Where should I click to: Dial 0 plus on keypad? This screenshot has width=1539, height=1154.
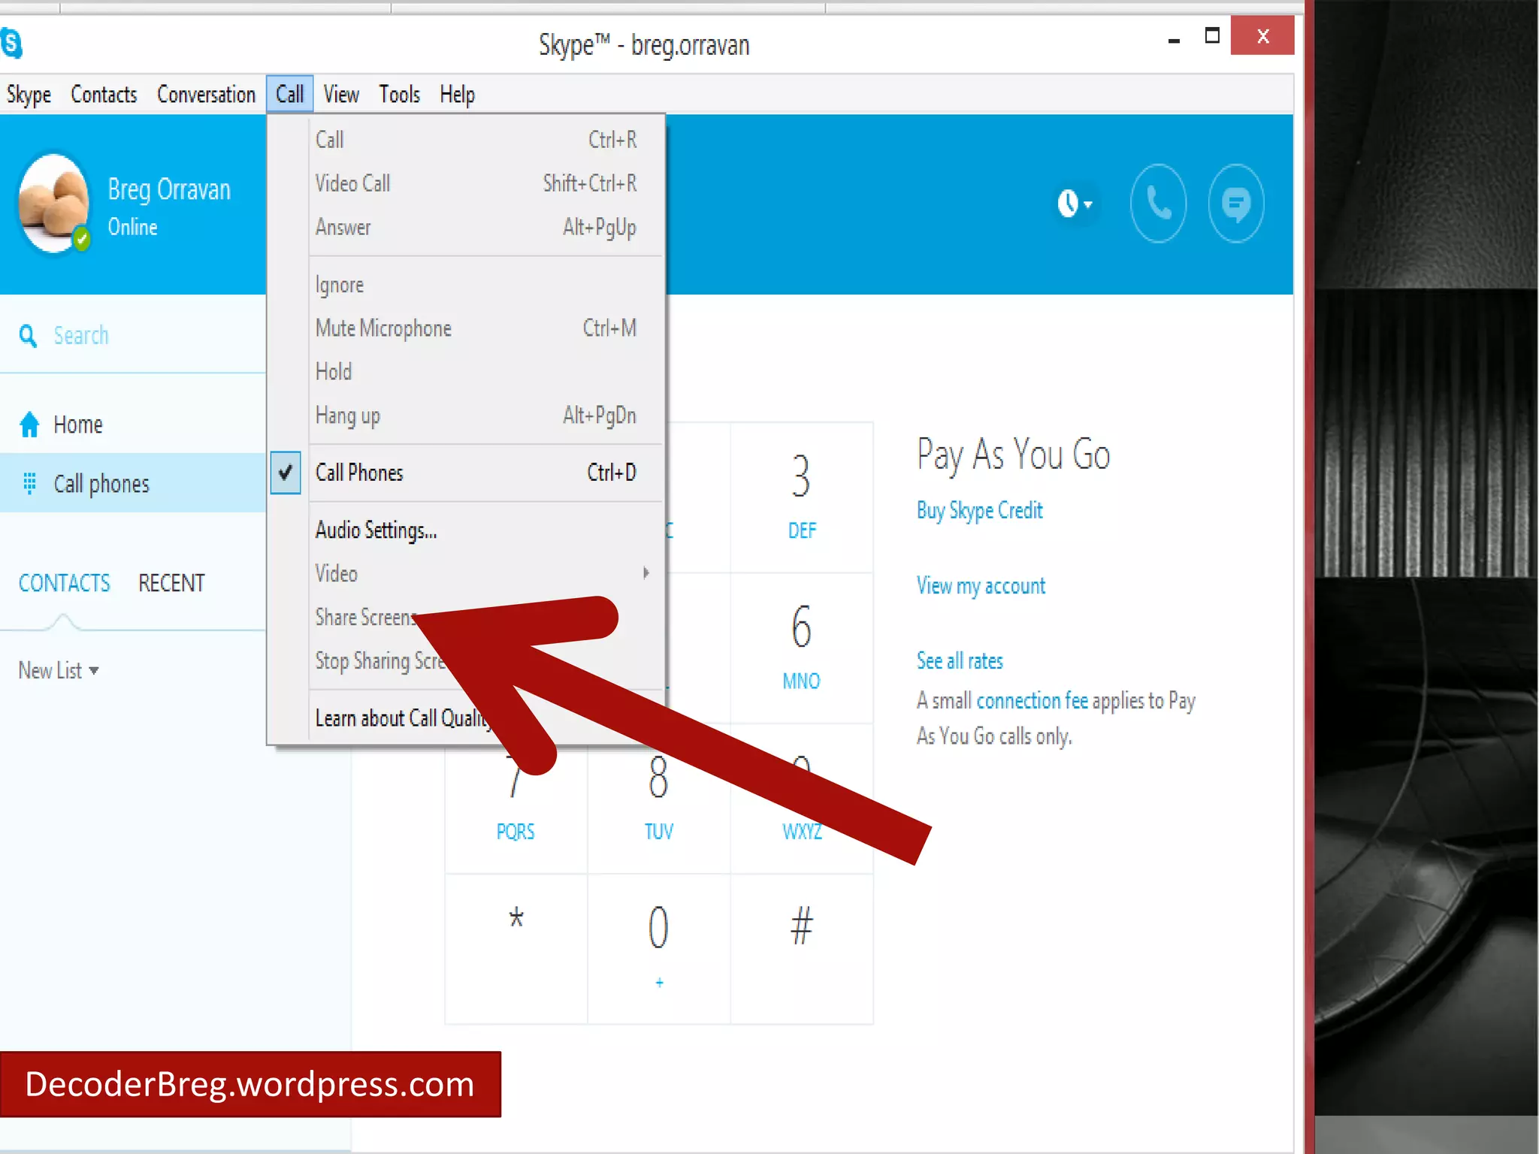click(658, 949)
